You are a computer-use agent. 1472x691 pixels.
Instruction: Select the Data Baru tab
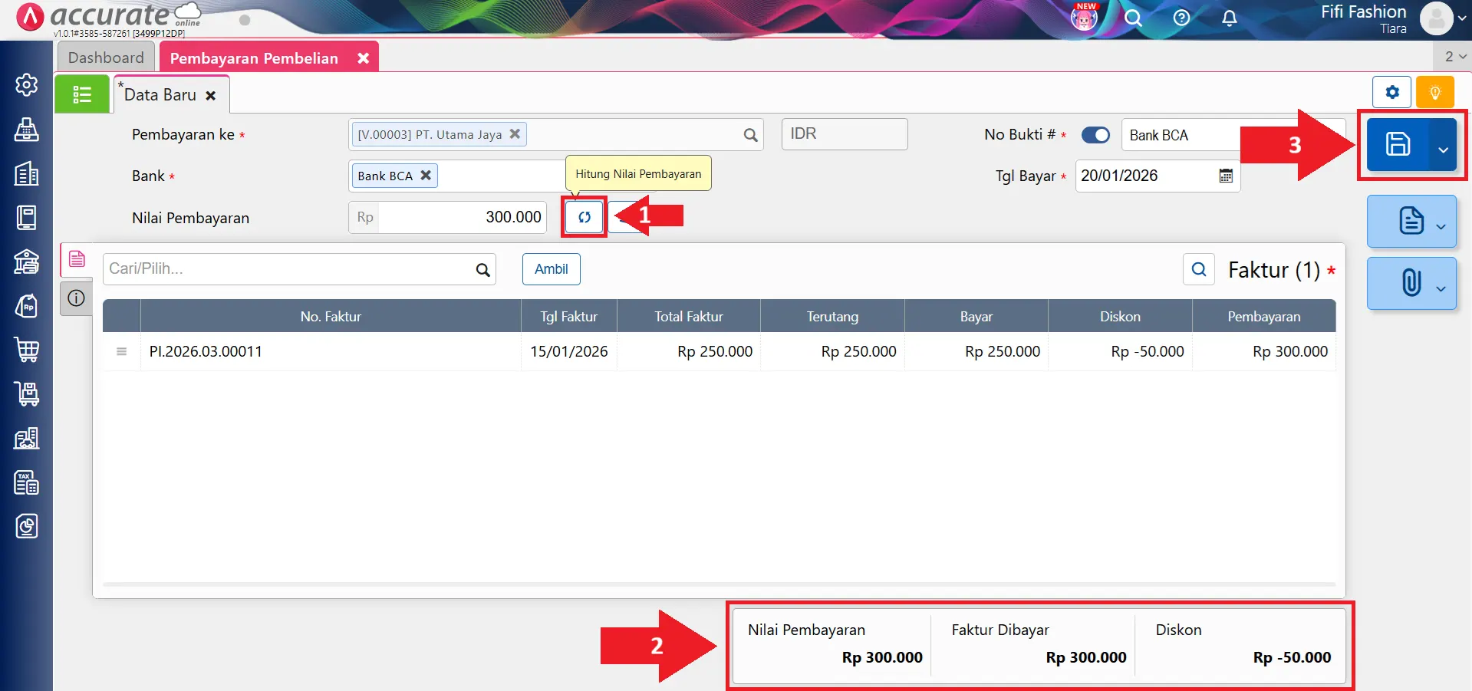click(x=160, y=95)
